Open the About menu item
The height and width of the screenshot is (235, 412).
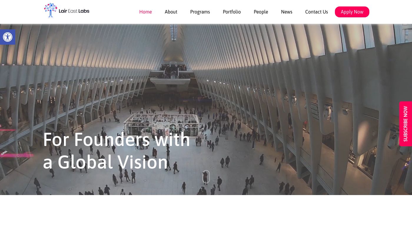point(171,12)
